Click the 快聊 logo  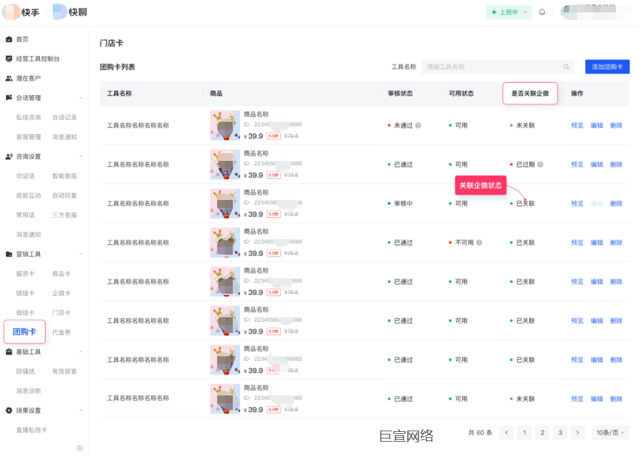coord(70,12)
